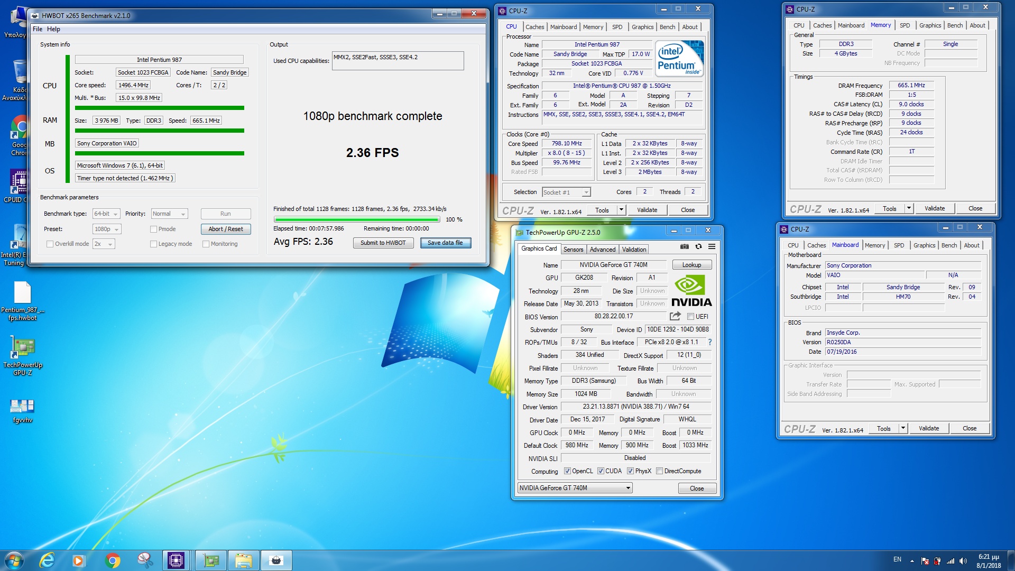This screenshot has width=1015, height=571.
Task: Toggle the Legacy mode checkbox
Action: [153, 244]
